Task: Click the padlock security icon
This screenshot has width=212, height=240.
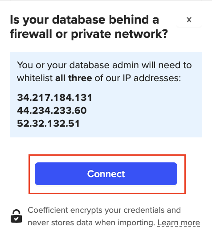Action: click(x=16, y=216)
